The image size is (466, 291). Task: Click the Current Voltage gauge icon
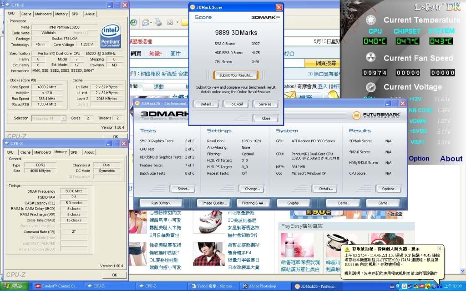point(370,87)
